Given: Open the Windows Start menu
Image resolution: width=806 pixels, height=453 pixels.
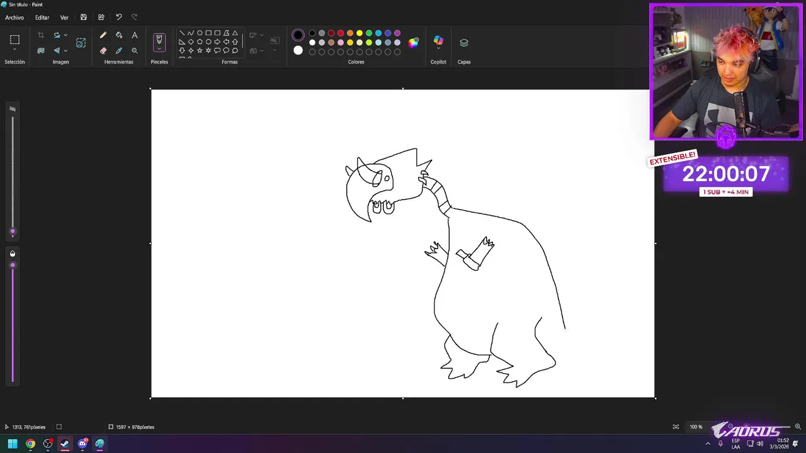Looking at the screenshot, I should click(x=13, y=444).
